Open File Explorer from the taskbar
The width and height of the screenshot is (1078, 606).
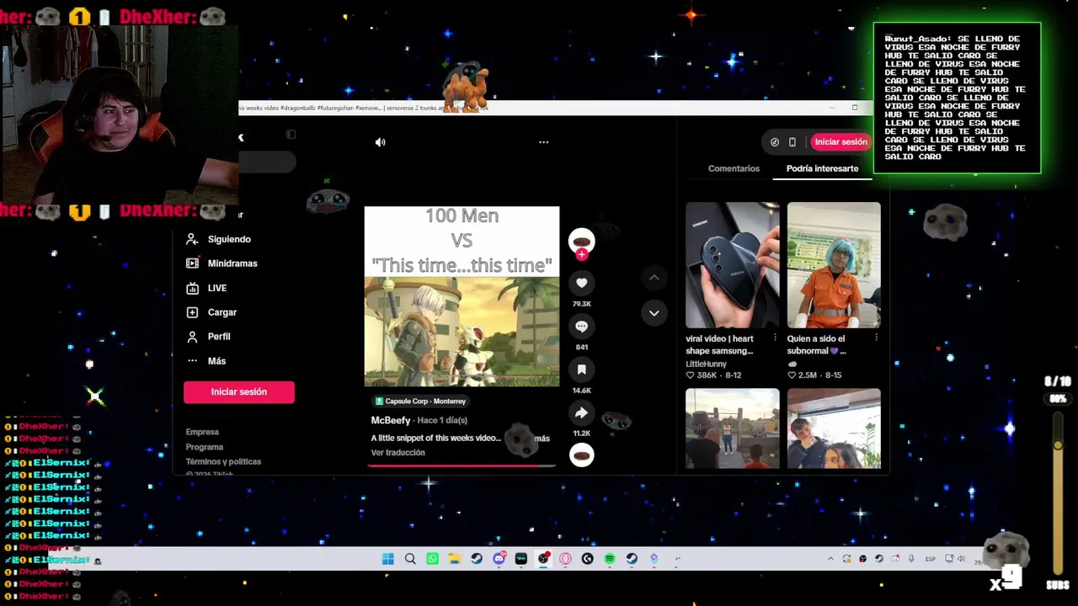455,559
